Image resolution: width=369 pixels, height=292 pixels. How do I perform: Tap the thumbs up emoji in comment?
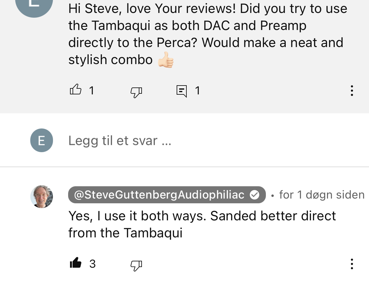pos(166,60)
